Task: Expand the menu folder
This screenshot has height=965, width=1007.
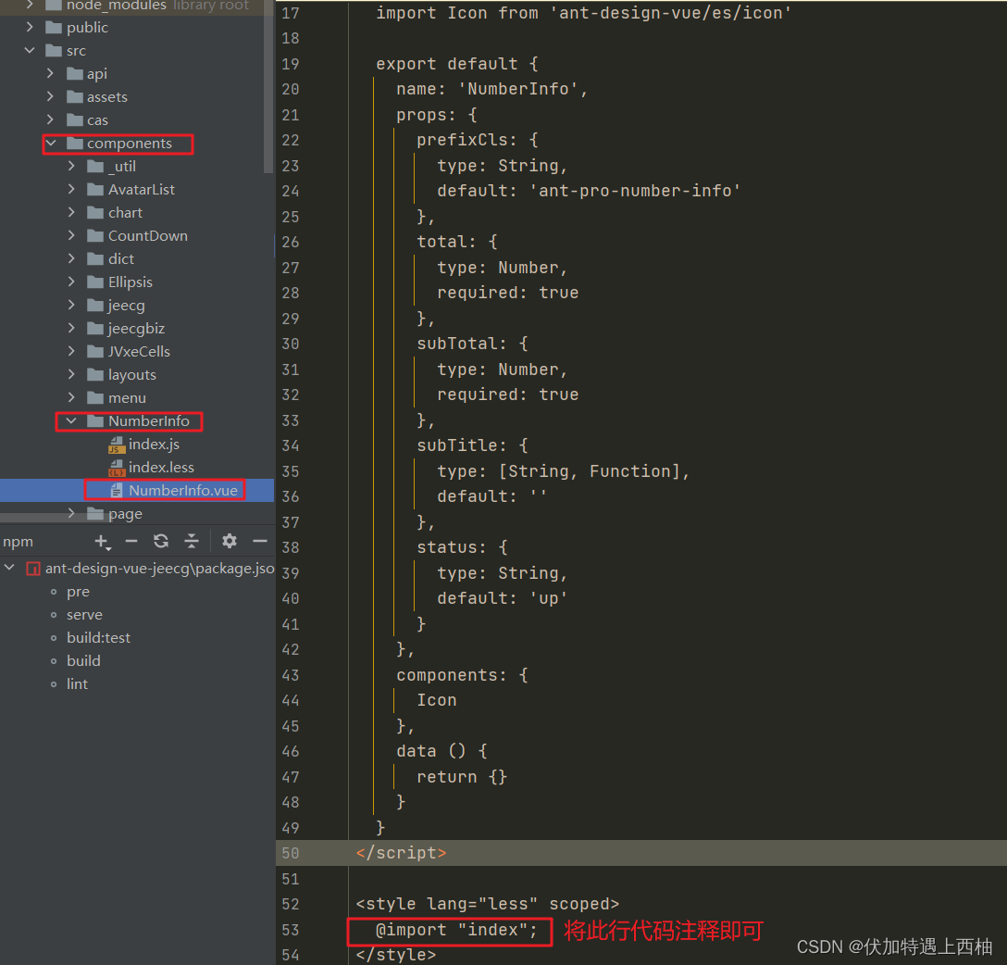Action: [71, 397]
